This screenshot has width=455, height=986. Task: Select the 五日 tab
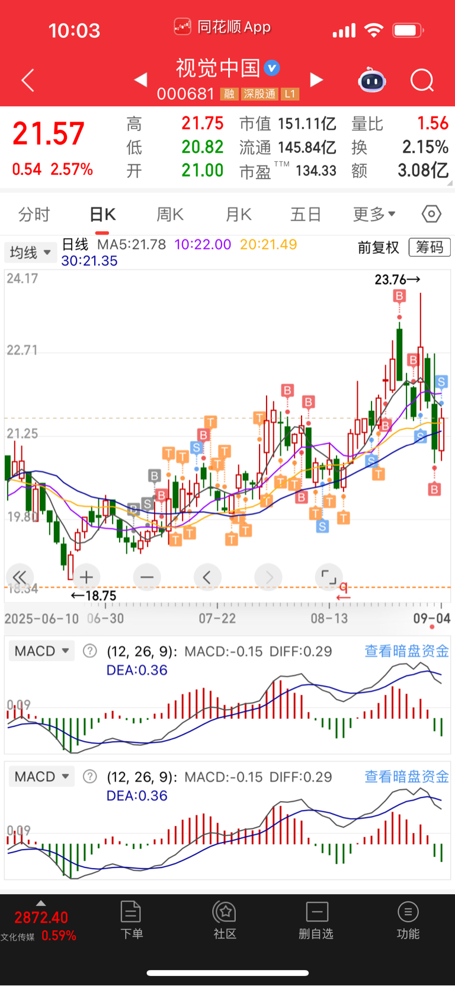tap(306, 214)
